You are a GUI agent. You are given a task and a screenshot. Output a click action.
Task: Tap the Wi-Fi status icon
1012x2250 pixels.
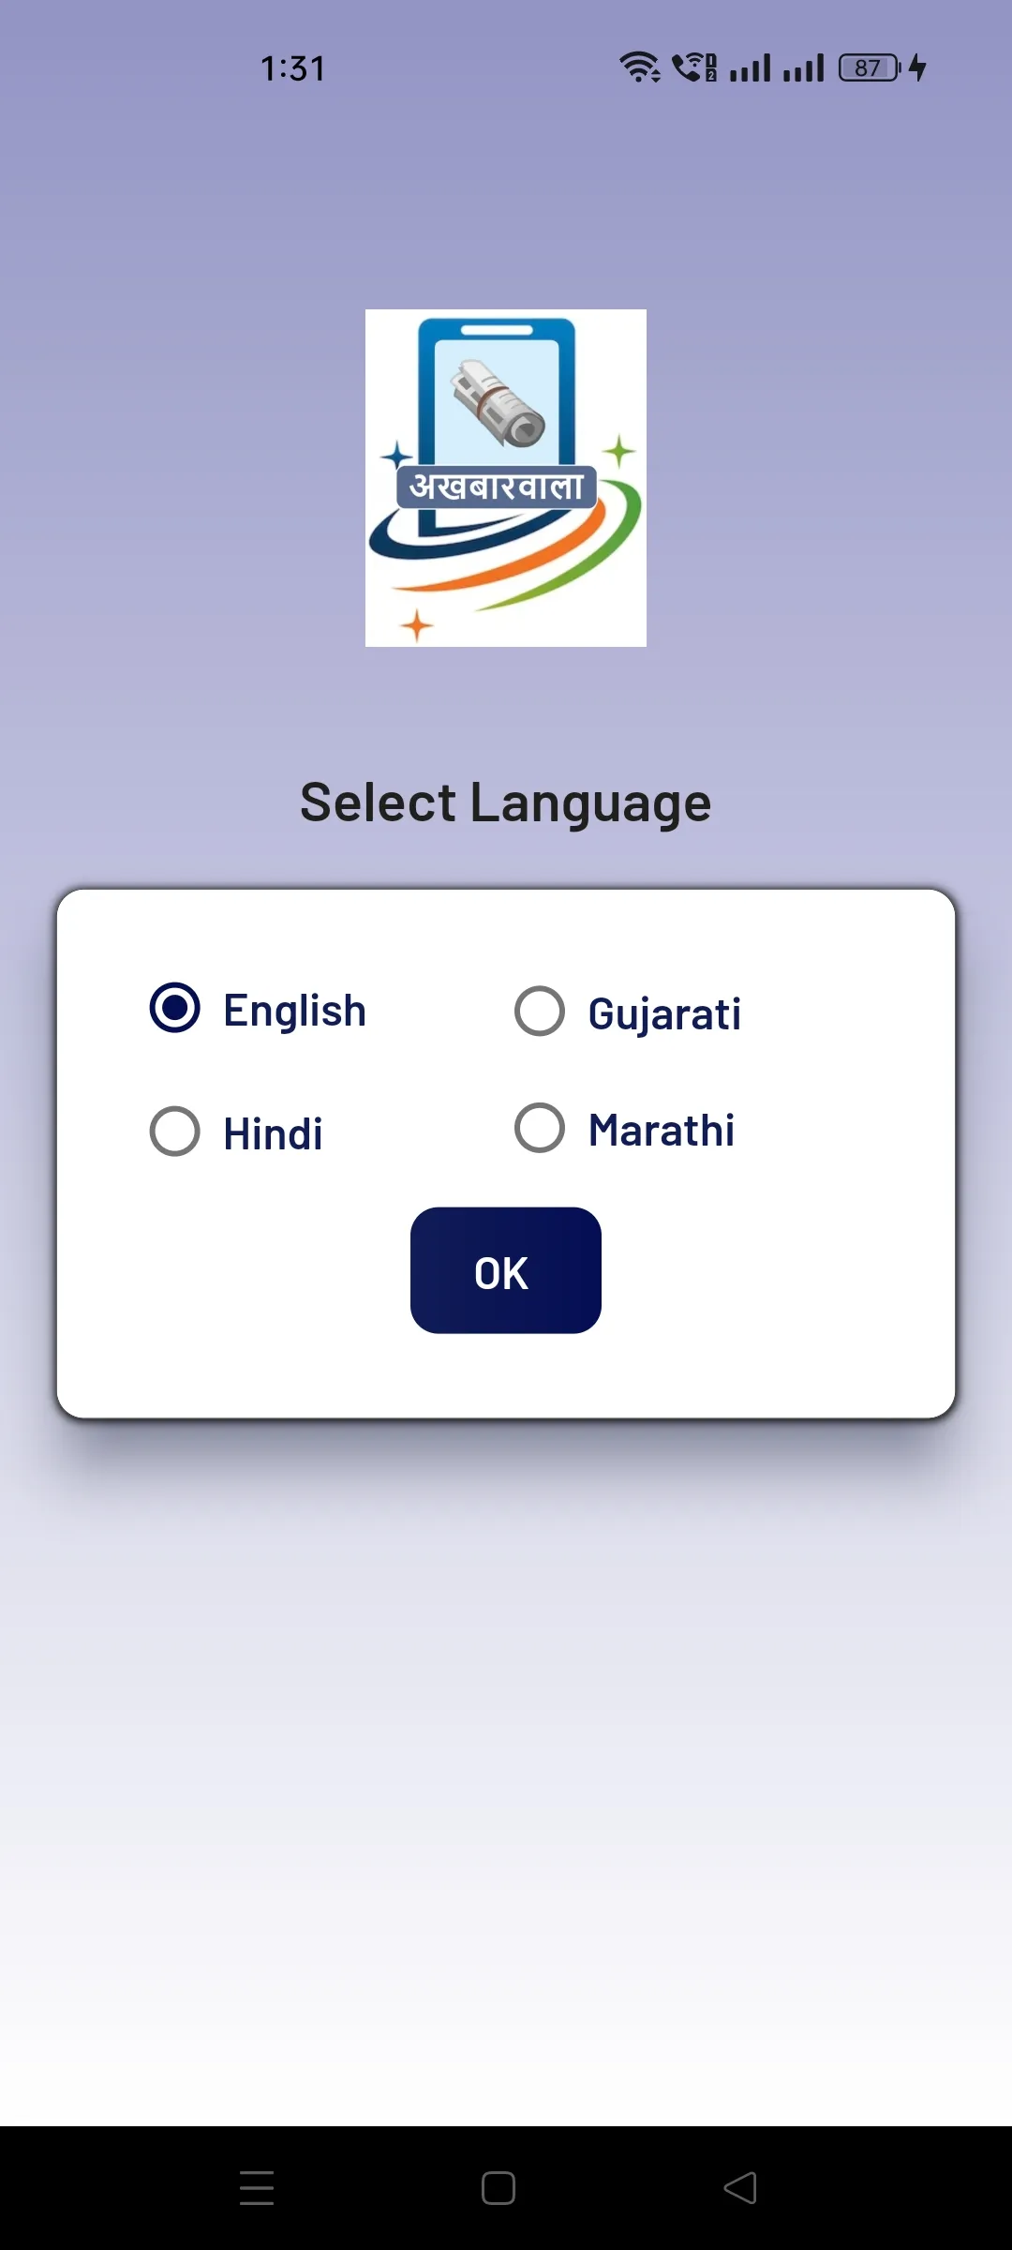tap(640, 67)
